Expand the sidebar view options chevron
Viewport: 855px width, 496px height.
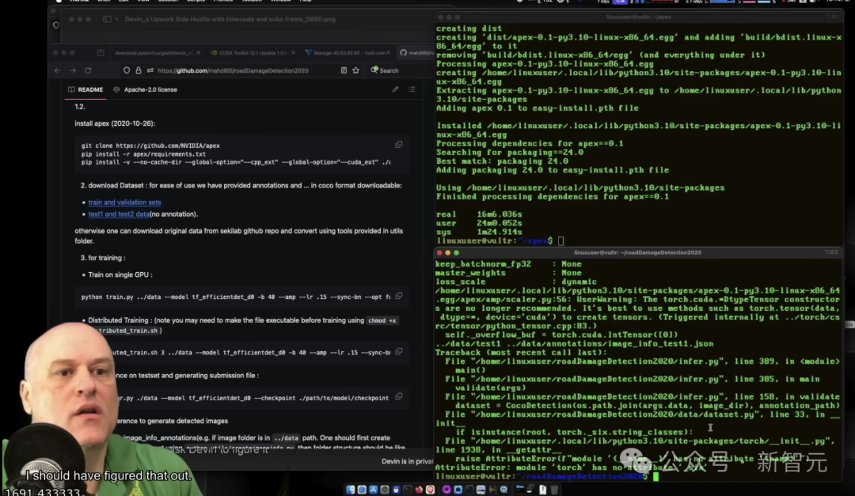click(x=118, y=19)
